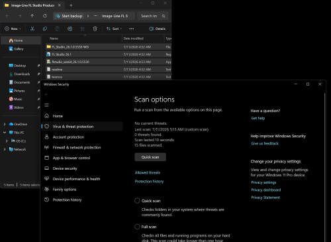This screenshot has height=242, width=331.
Task: Select the Full scan radio button
Action: tap(137, 227)
